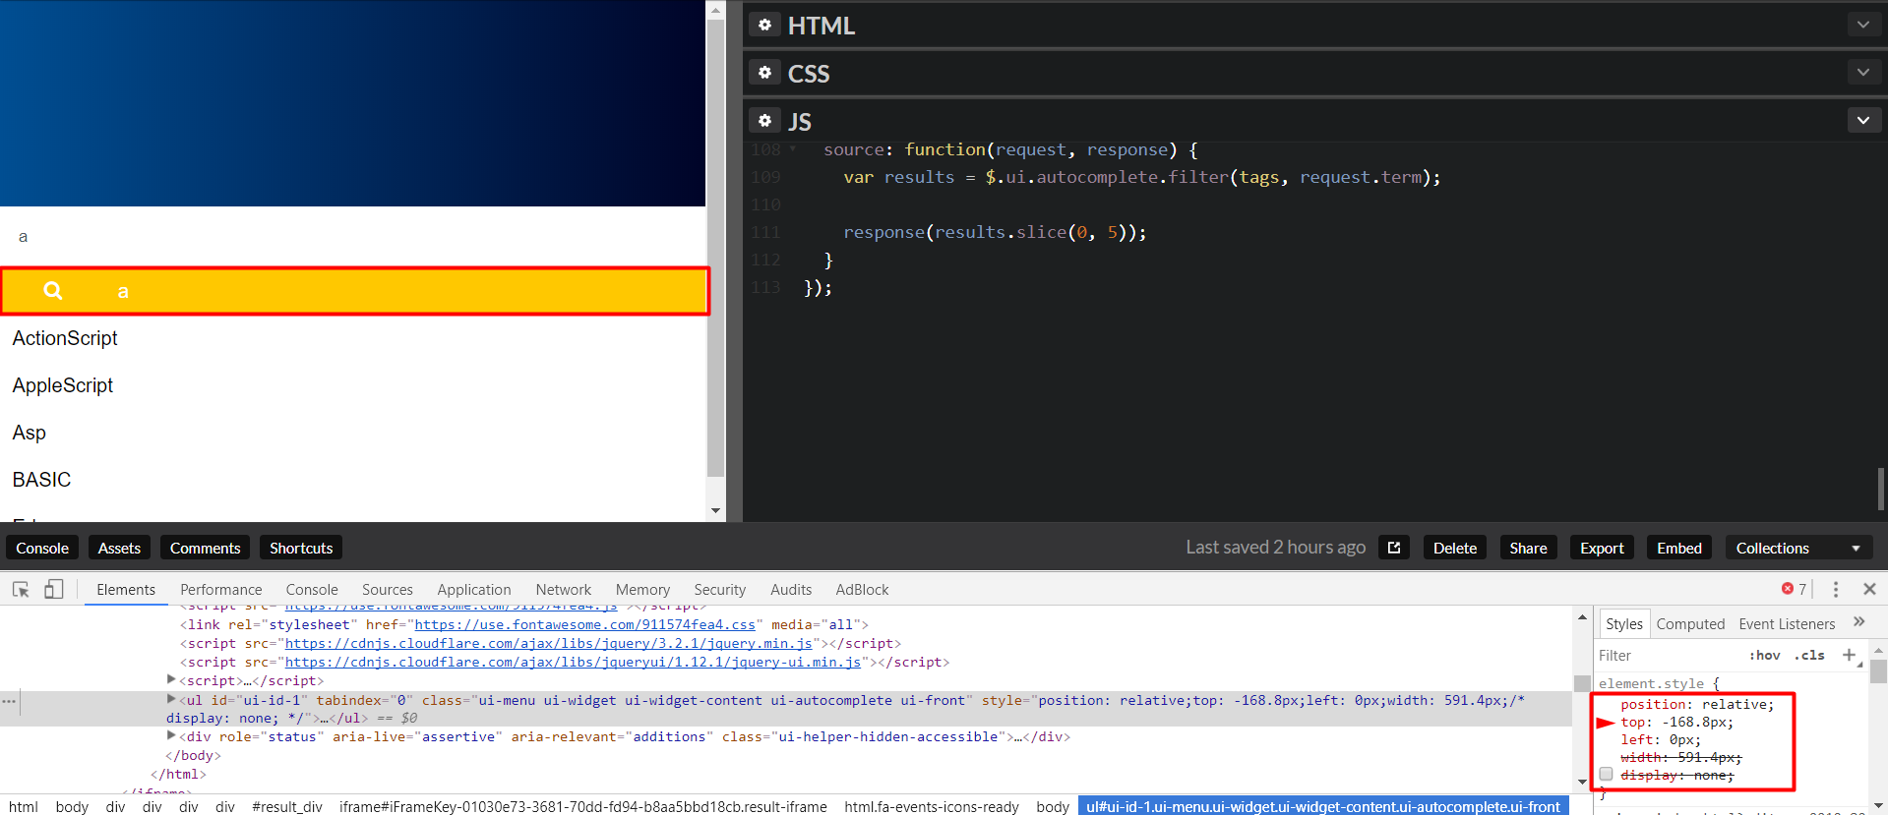
Task: Open the Performance tab
Action: pyautogui.click(x=221, y=589)
